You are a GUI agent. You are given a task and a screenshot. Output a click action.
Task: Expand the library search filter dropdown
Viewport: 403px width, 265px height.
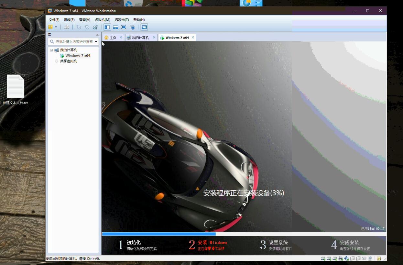(x=96, y=42)
